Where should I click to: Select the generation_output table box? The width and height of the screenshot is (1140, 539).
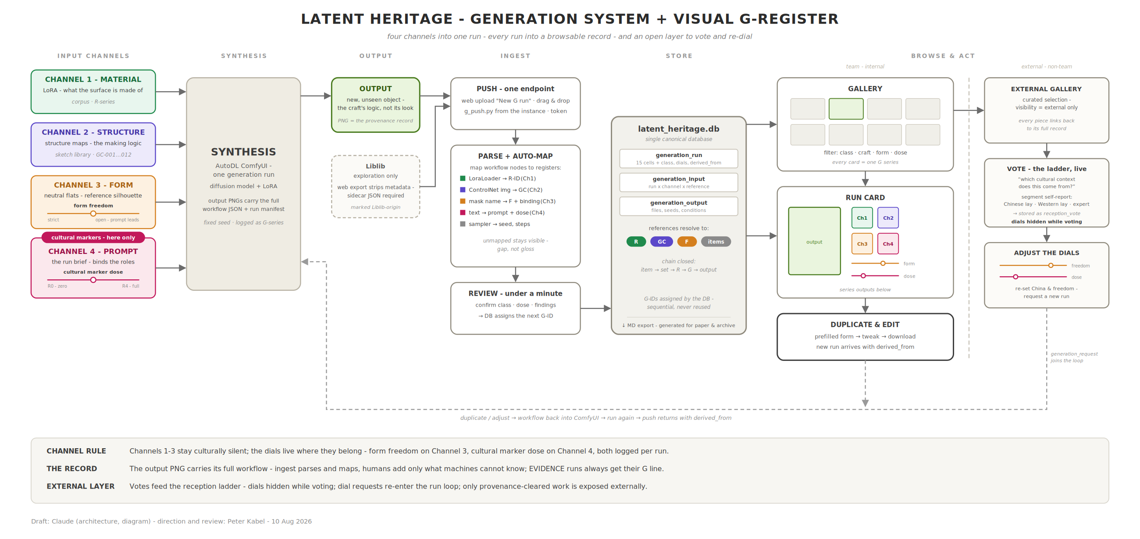678,206
